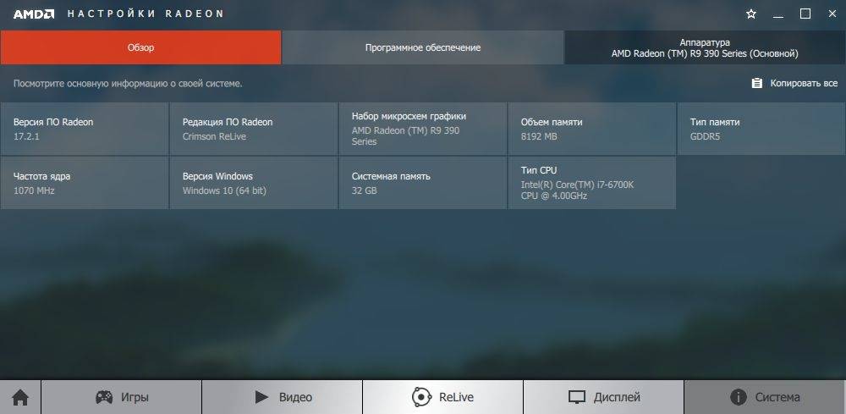Go to the ReLive section
Image resolution: width=846 pixels, height=414 pixels.
[442, 397]
